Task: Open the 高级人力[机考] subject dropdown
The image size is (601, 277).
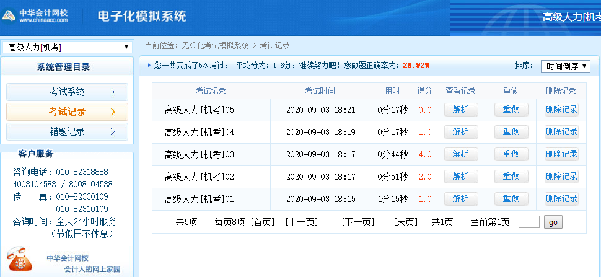Action: (x=68, y=47)
